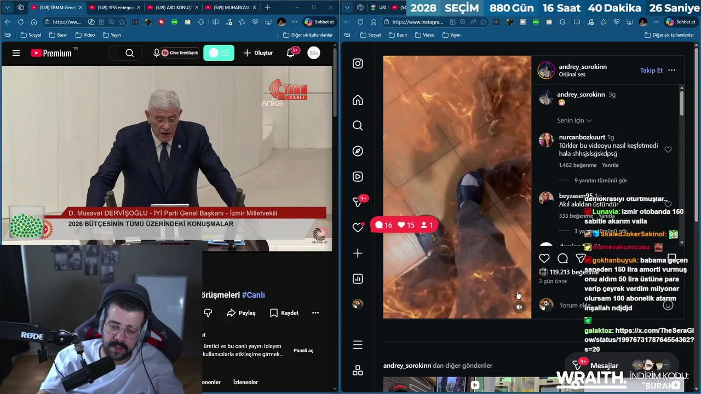Viewport: 701px width, 394px height.
Task: Open Sosyal bookmarks folder in YouTube window
Action: [x=31, y=35]
